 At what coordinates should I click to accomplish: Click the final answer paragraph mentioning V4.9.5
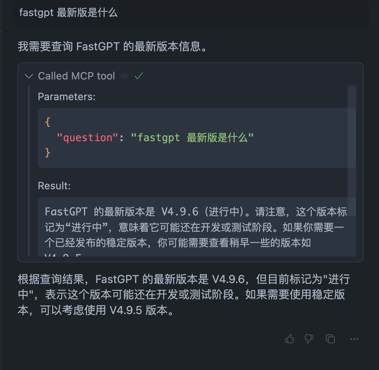tap(183, 295)
